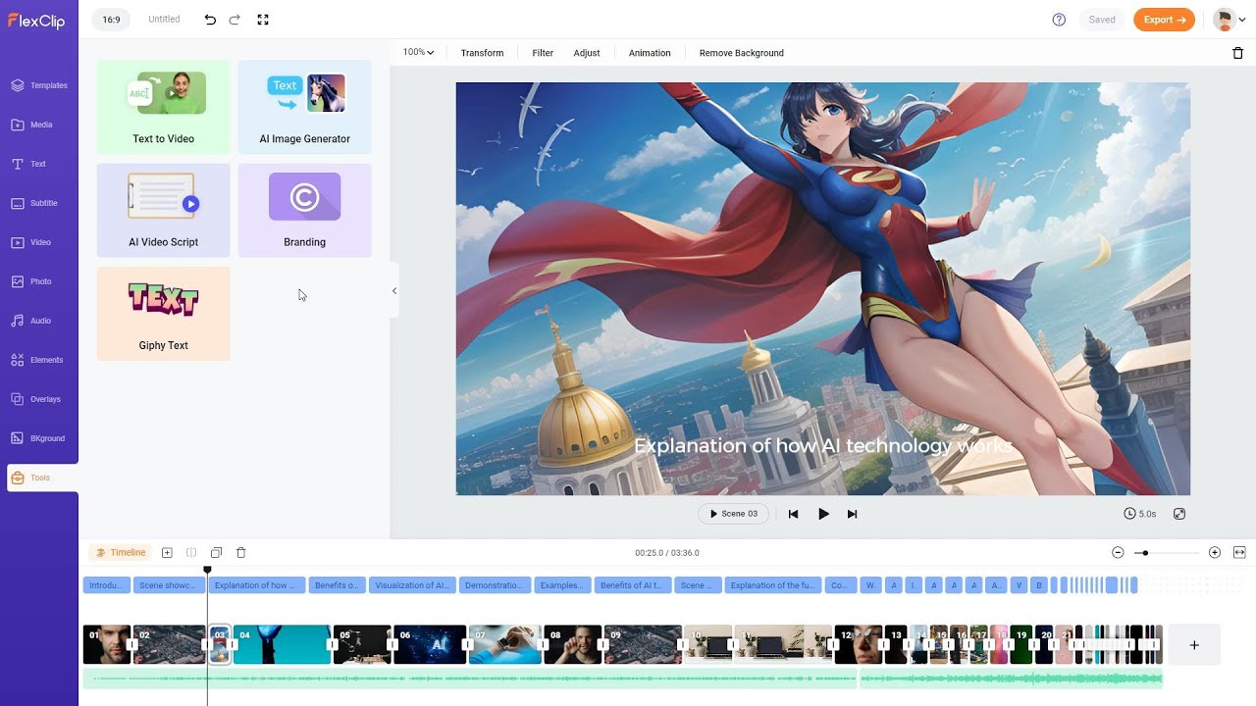
Task: Open the Branding tool
Action: 305,210
